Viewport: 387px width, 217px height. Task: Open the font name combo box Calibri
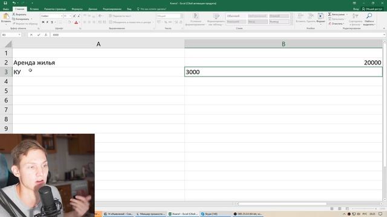(51, 16)
